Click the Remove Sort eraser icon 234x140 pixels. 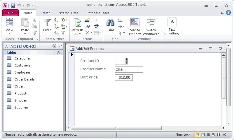click(x=57, y=33)
